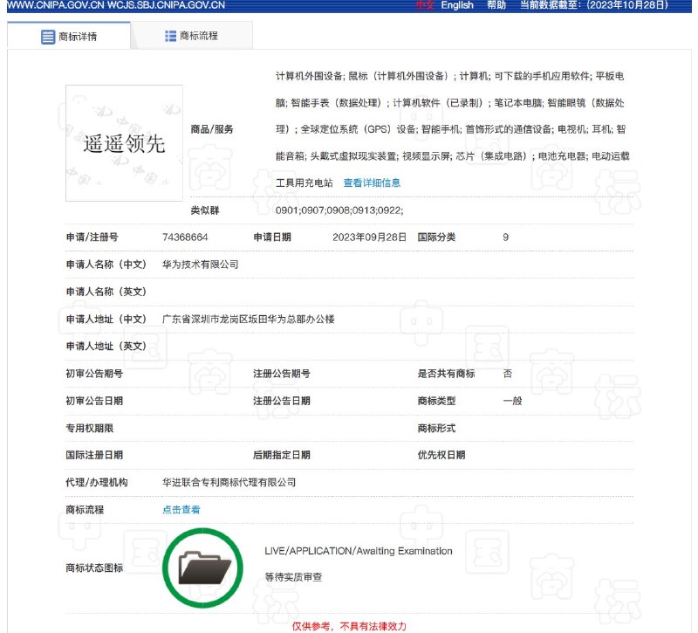The image size is (698, 633).
Task: Select the 中文 language option
Action: click(x=425, y=5)
